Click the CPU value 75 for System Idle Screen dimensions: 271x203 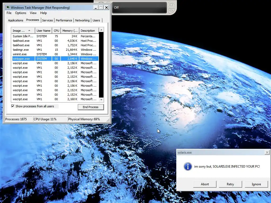56,36
